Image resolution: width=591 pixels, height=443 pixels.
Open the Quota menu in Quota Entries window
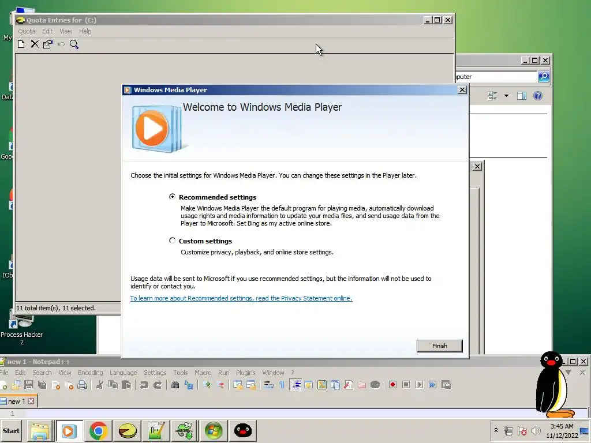pos(27,31)
